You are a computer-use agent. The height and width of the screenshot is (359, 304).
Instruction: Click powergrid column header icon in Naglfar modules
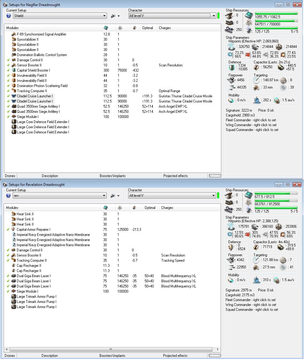pyautogui.click(x=120, y=28)
